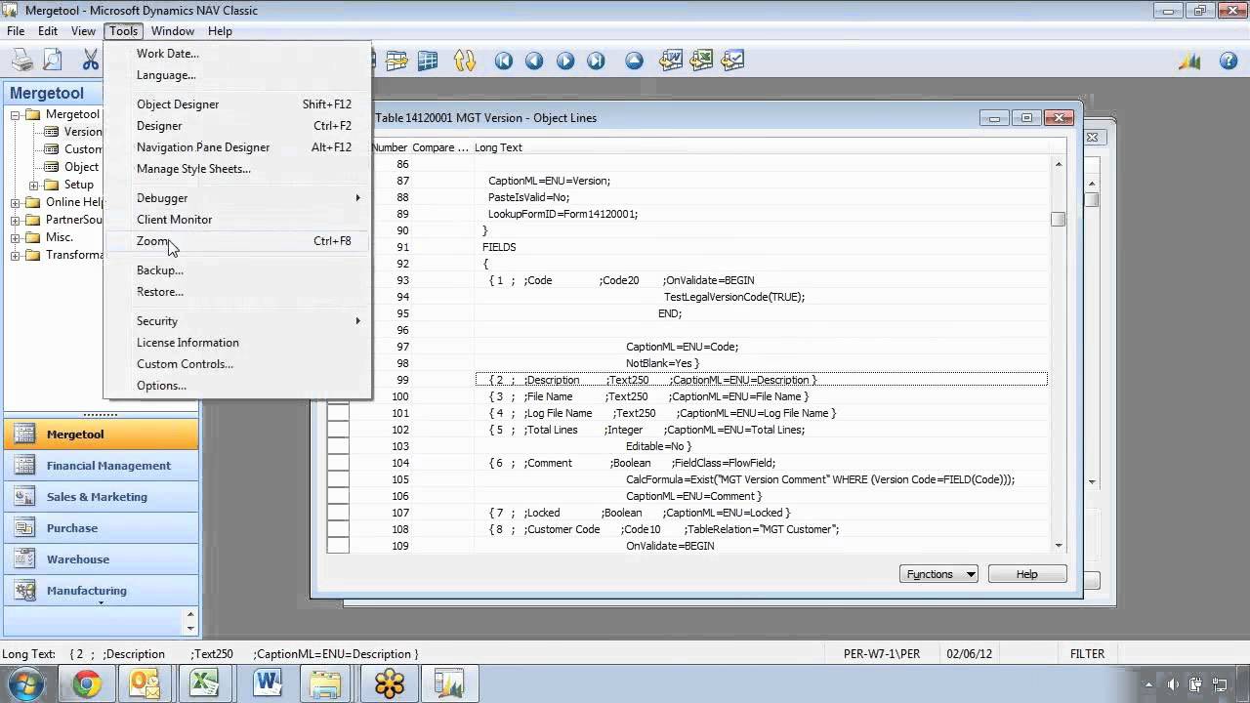Expand the Online Help folder node
Image resolution: width=1250 pixels, height=703 pixels.
pyautogui.click(x=16, y=203)
